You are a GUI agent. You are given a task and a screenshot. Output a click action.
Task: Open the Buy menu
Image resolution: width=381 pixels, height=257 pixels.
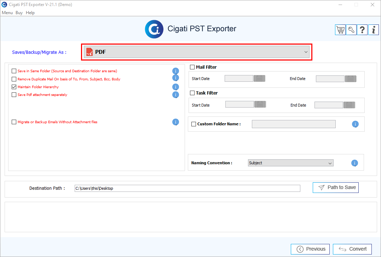coord(19,13)
